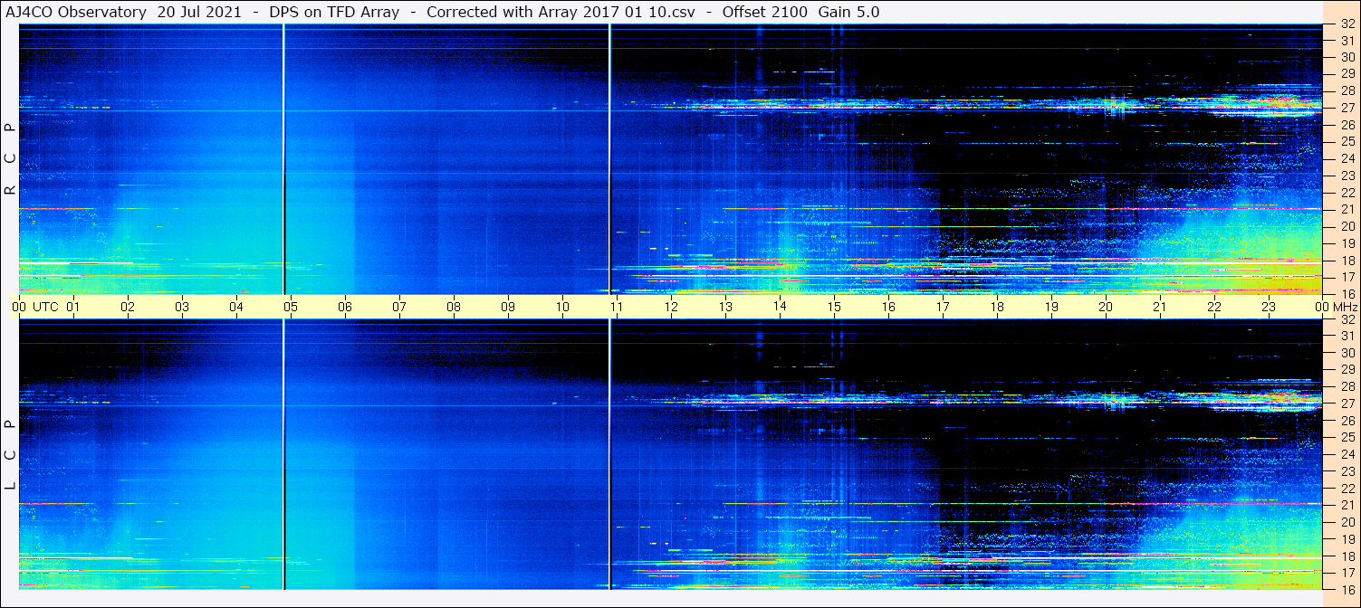This screenshot has width=1361, height=608.
Task: Click the upper RCP spectrogram plot
Action: (670, 159)
